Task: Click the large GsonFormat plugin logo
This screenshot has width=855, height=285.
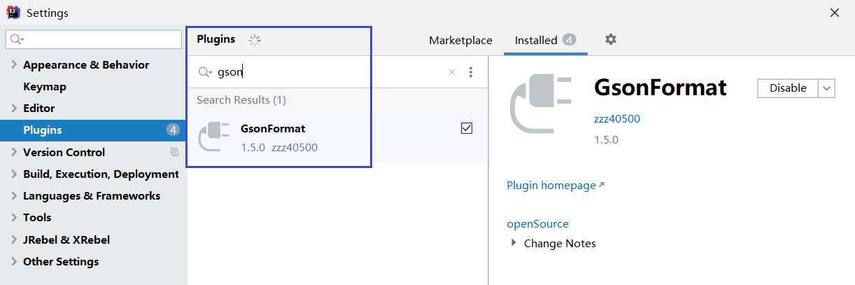Action: click(541, 102)
